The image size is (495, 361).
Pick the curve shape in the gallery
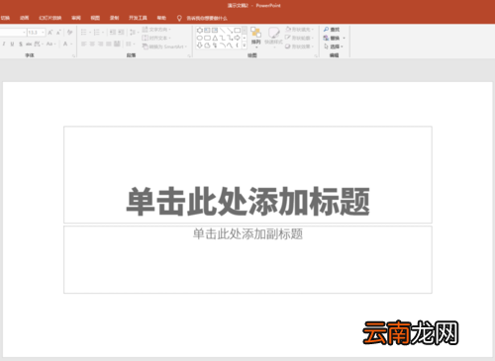(230, 45)
